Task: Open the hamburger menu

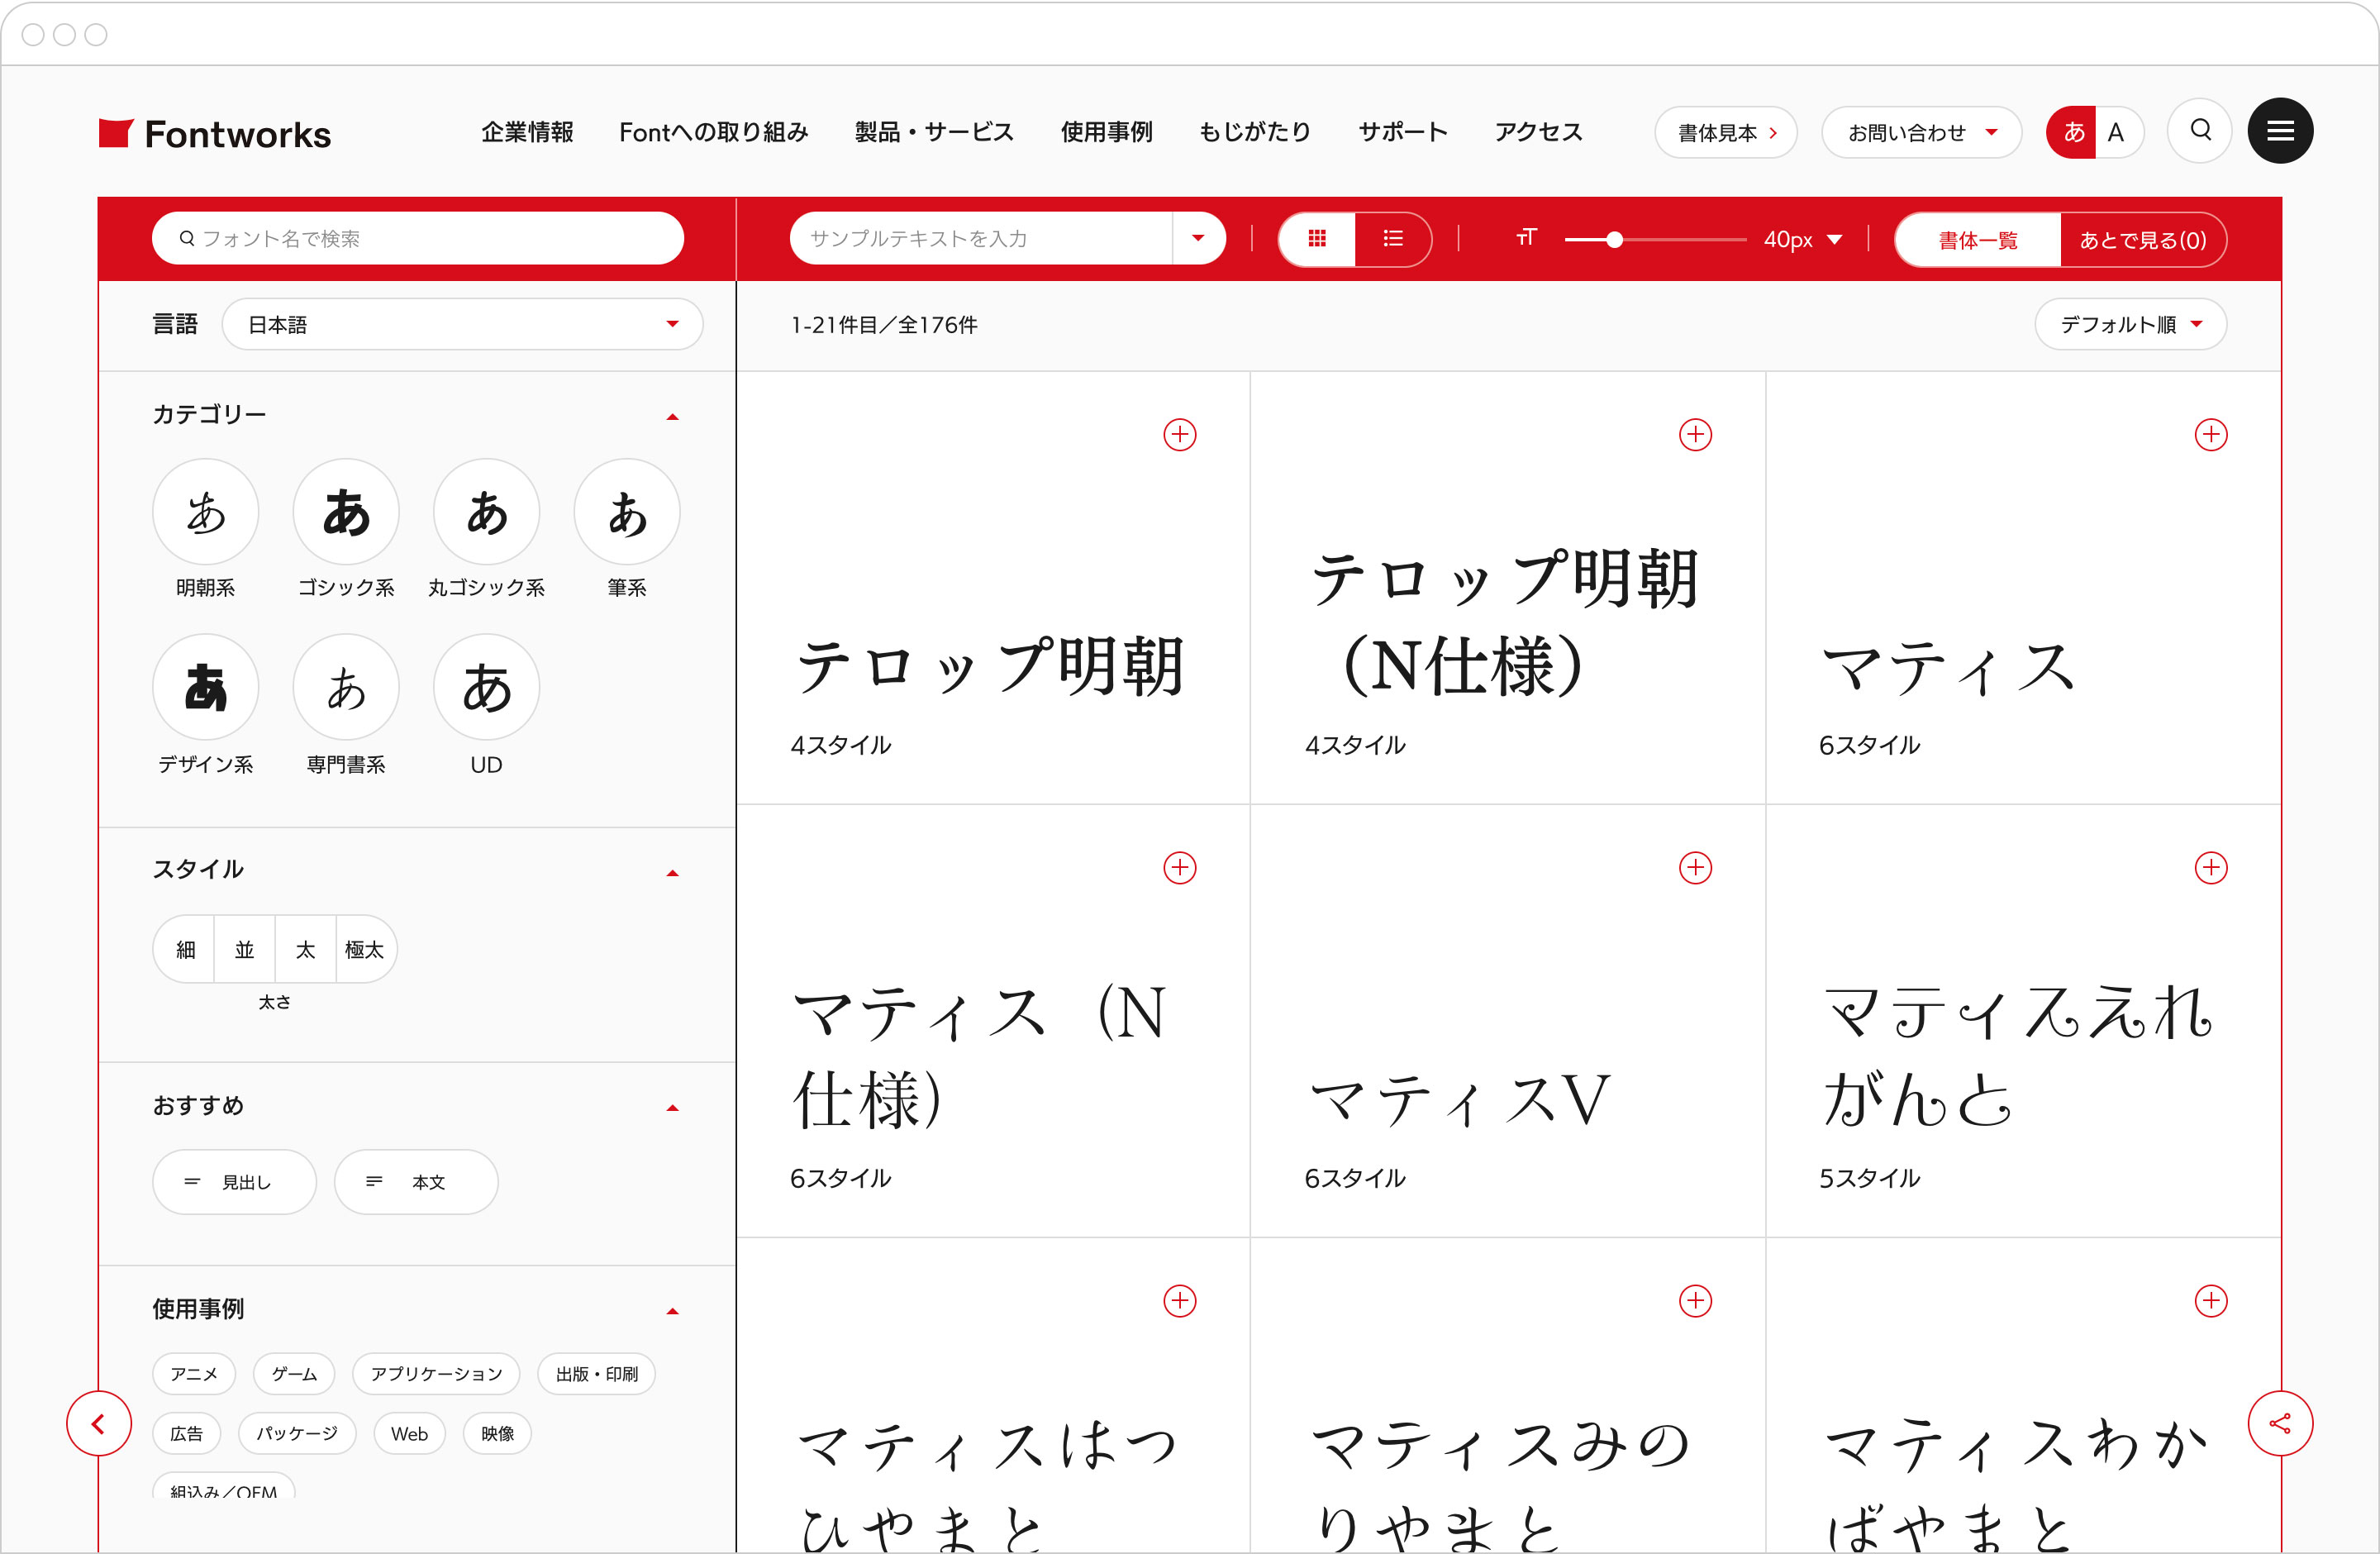Action: (x=2281, y=131)
